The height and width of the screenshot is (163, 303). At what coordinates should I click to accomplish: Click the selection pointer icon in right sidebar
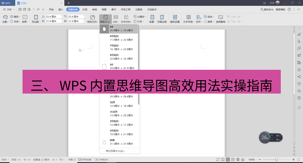[x=299, y=41]
